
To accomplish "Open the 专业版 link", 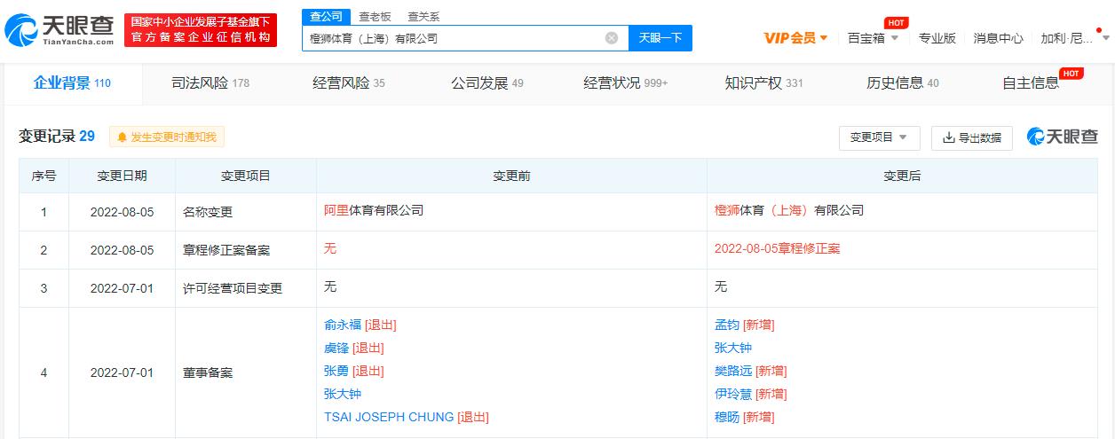I will point(937,38).
